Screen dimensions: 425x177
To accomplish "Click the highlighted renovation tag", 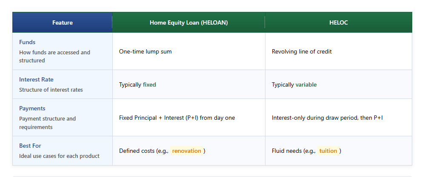I will [186, 151].
